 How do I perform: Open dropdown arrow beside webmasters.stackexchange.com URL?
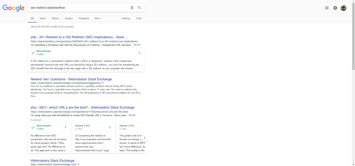tap(78, 164)
